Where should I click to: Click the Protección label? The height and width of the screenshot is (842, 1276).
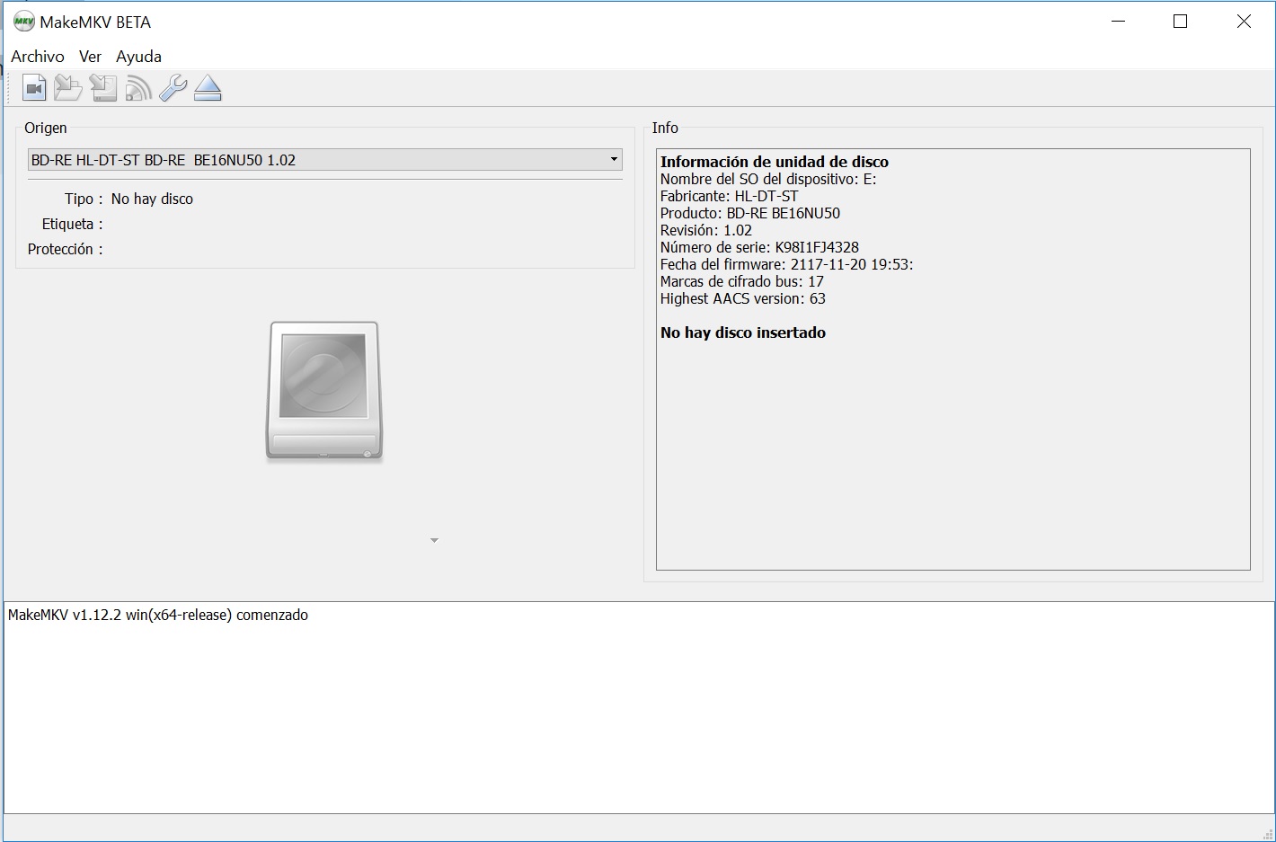tap(65, 249)
